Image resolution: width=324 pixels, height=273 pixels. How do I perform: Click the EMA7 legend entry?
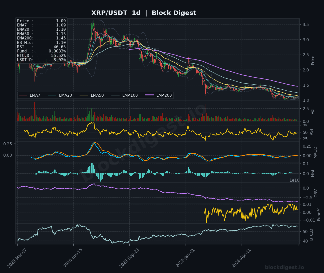[30, 95]
